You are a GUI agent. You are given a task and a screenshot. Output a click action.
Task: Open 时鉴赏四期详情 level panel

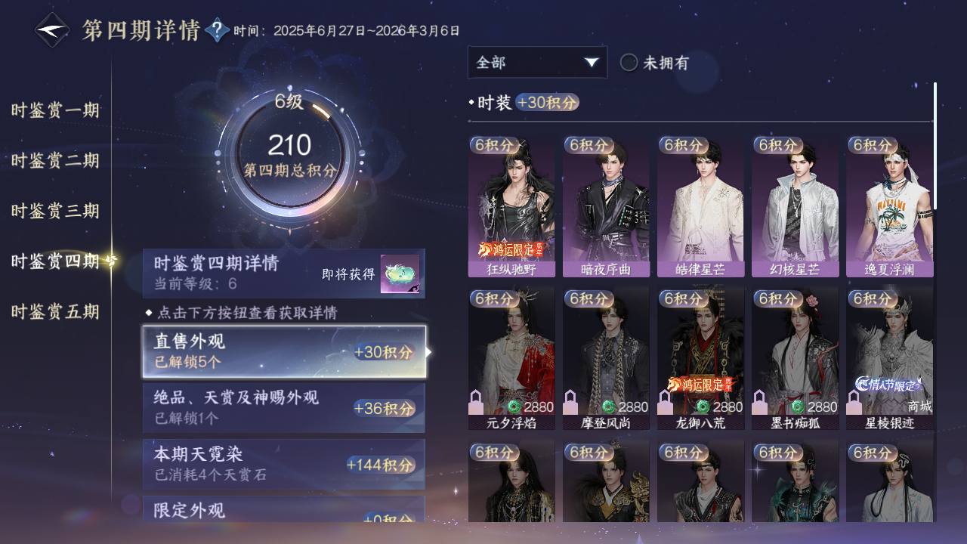pyautogui.click(x=284, y=274)
